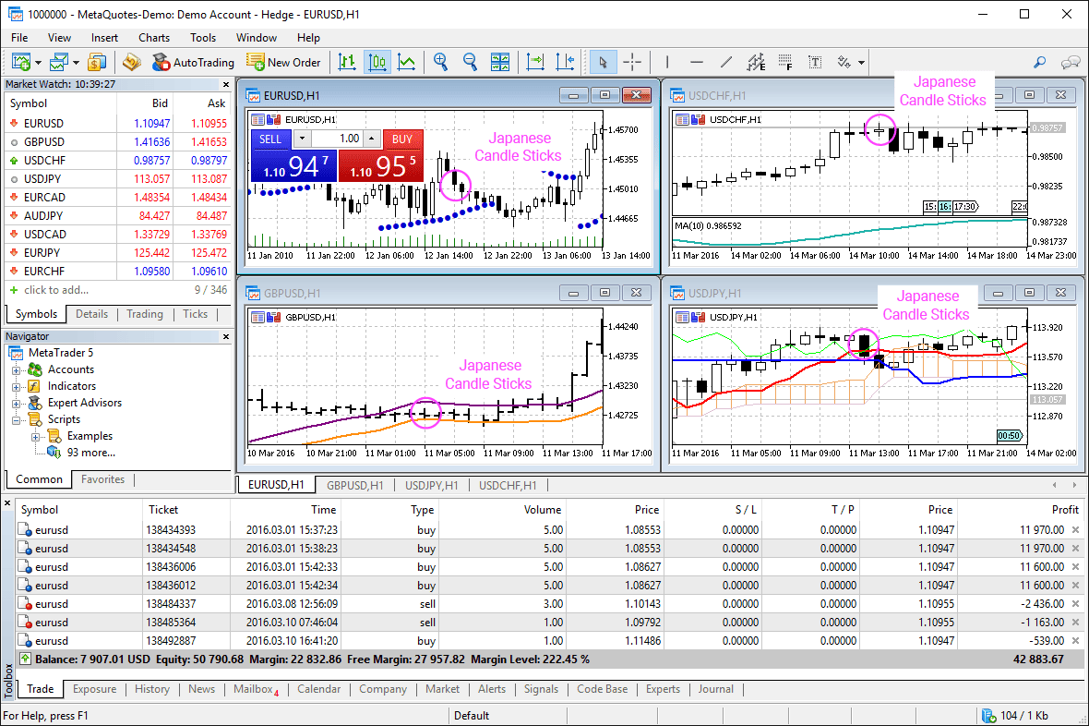The height and width of the screenshot is (726, 1089).
Task: Click the profiles toolbar icon
Action: tap(58, 63)
